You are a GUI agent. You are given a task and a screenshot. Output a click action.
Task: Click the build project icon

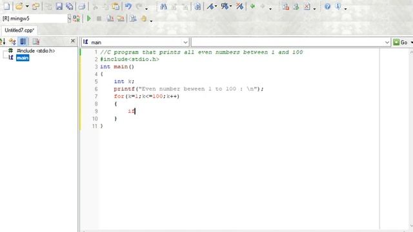(121, 19)
